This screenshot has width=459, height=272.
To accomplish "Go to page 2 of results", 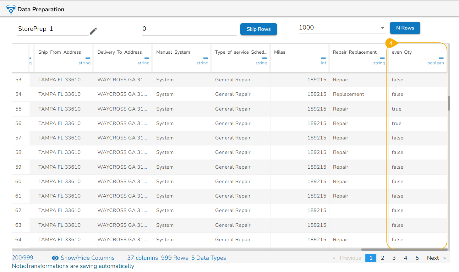I will click(x=382, y=258).
